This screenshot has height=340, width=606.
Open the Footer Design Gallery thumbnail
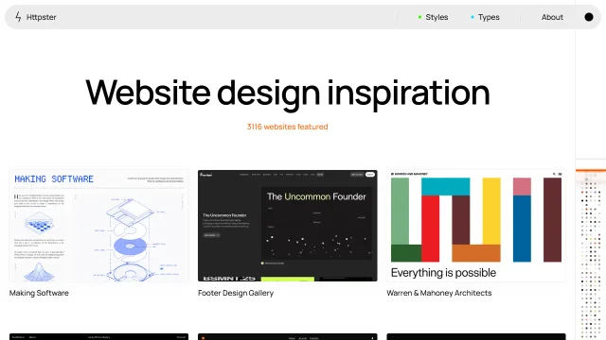click(x=288, y=226)
